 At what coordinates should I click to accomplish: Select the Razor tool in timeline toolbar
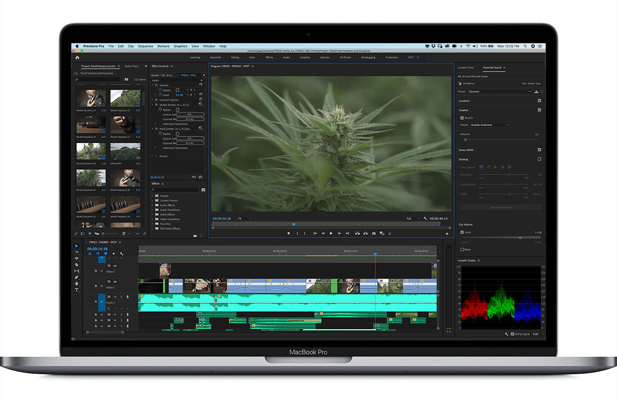[77, 265]
